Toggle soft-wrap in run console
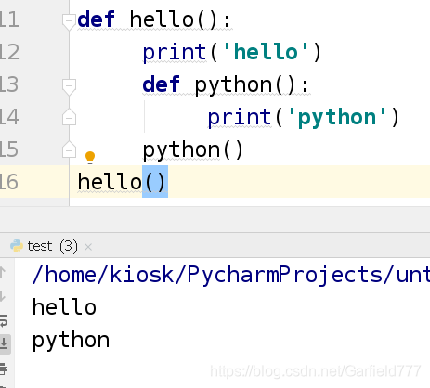430x388 pixels. click(x=4, y=320)
